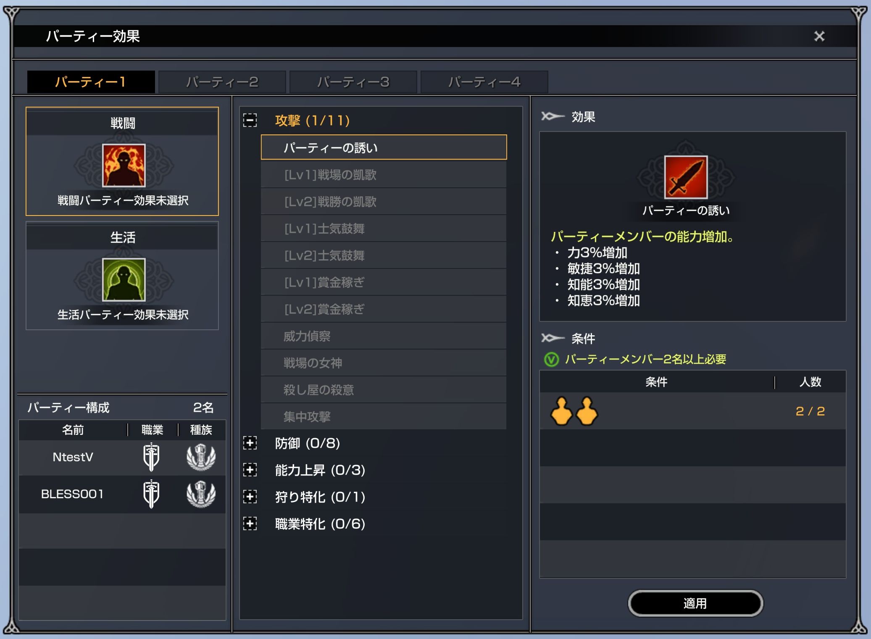The height and width of the screenshot is (639, 871).
Task: Click BLESS001's race emblem icon
Action: click(x=201, y=494)
